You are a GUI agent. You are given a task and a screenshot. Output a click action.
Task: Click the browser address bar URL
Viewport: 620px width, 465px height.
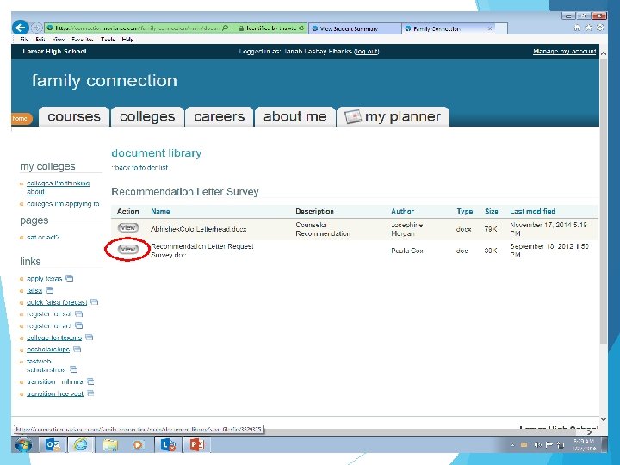(136, 28)
